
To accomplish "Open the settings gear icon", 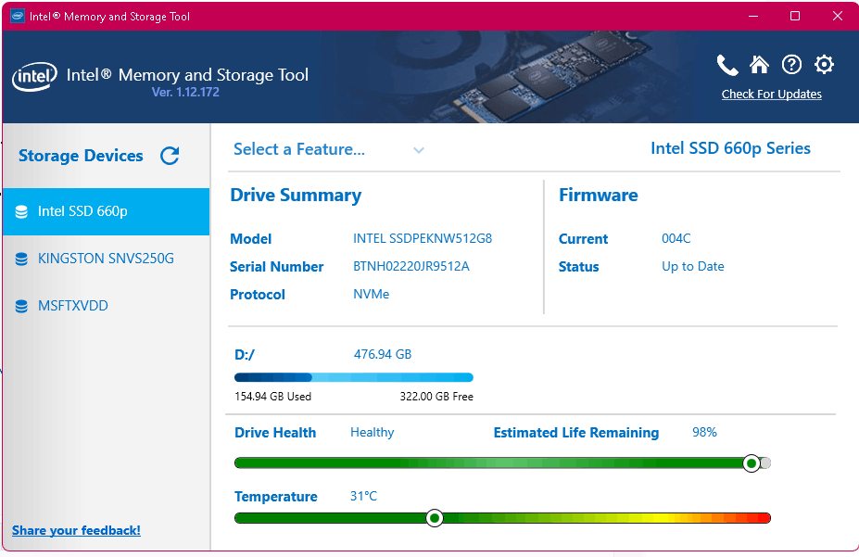I will [x=824, y=65].
